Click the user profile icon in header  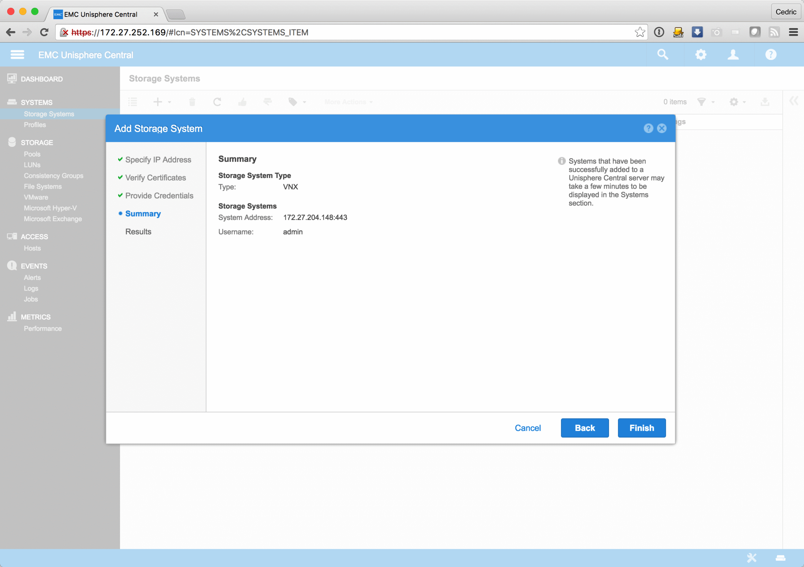coord(733,55)
